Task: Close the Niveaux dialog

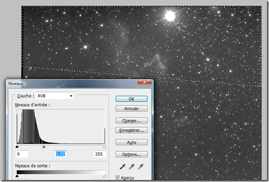Action: [x=144, y=82]
